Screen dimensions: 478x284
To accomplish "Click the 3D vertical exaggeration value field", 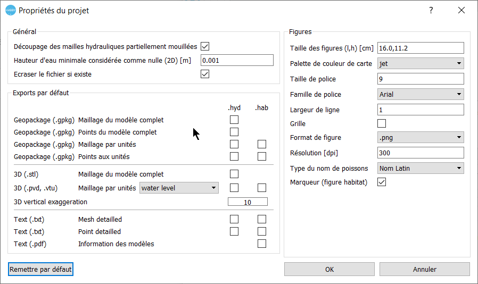I will 248,202.
